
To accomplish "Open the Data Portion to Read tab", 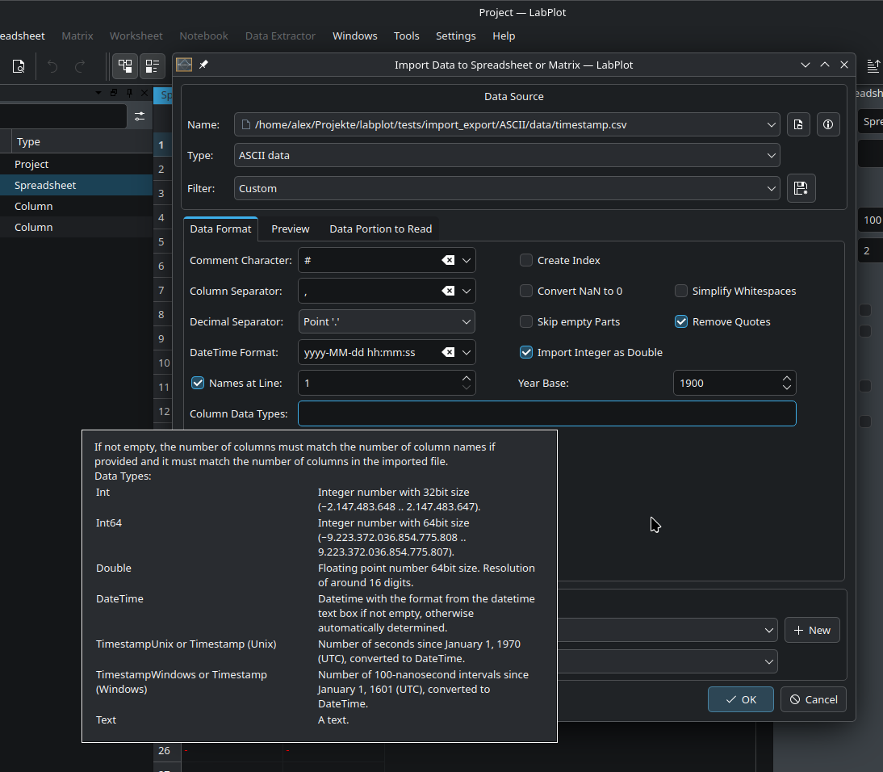I will tap(380, 229).
